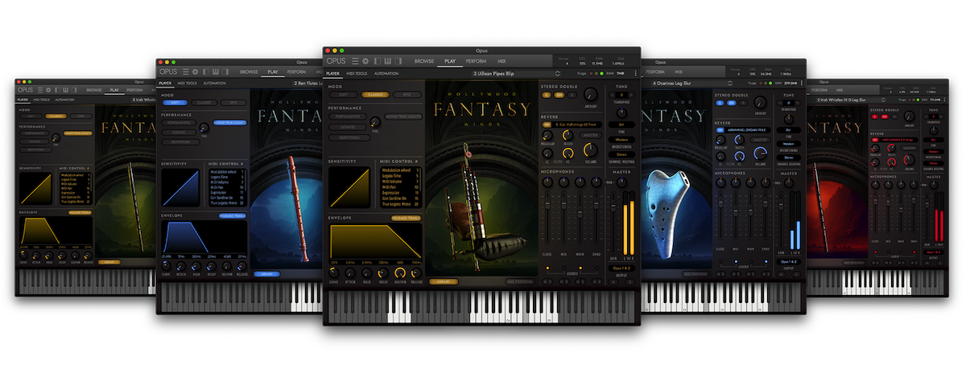This screenshot has width=966, height=369.
Task: Move the Main microphone fader
Action: coord(580,213)
